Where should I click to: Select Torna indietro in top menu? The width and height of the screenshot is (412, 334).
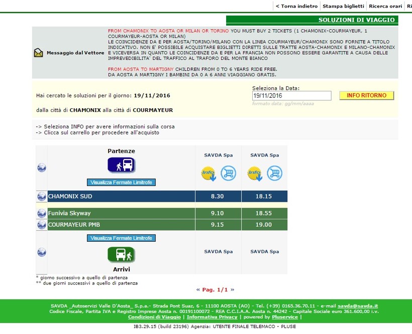click(296, 6)
